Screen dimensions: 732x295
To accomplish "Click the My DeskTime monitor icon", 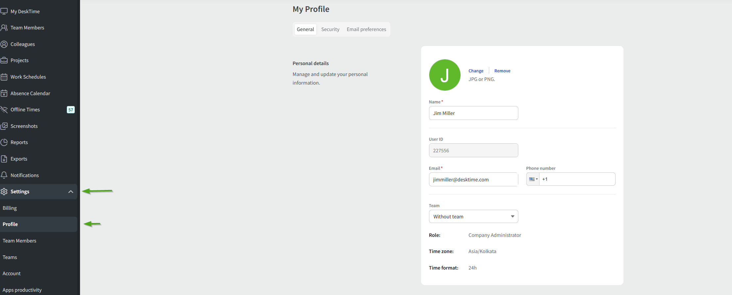I will click(x=4, y=11).
